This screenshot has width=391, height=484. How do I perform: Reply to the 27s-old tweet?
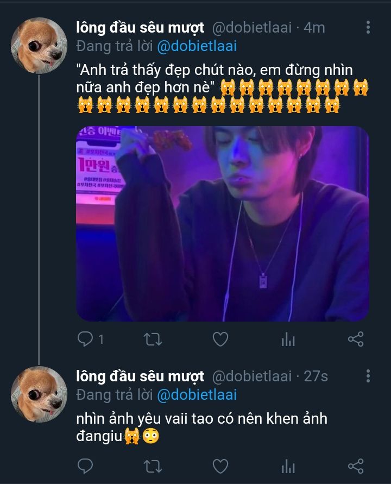85,466
